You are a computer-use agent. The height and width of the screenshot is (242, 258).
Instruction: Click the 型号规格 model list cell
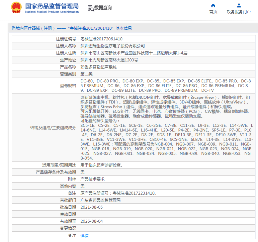pos(167,86)
